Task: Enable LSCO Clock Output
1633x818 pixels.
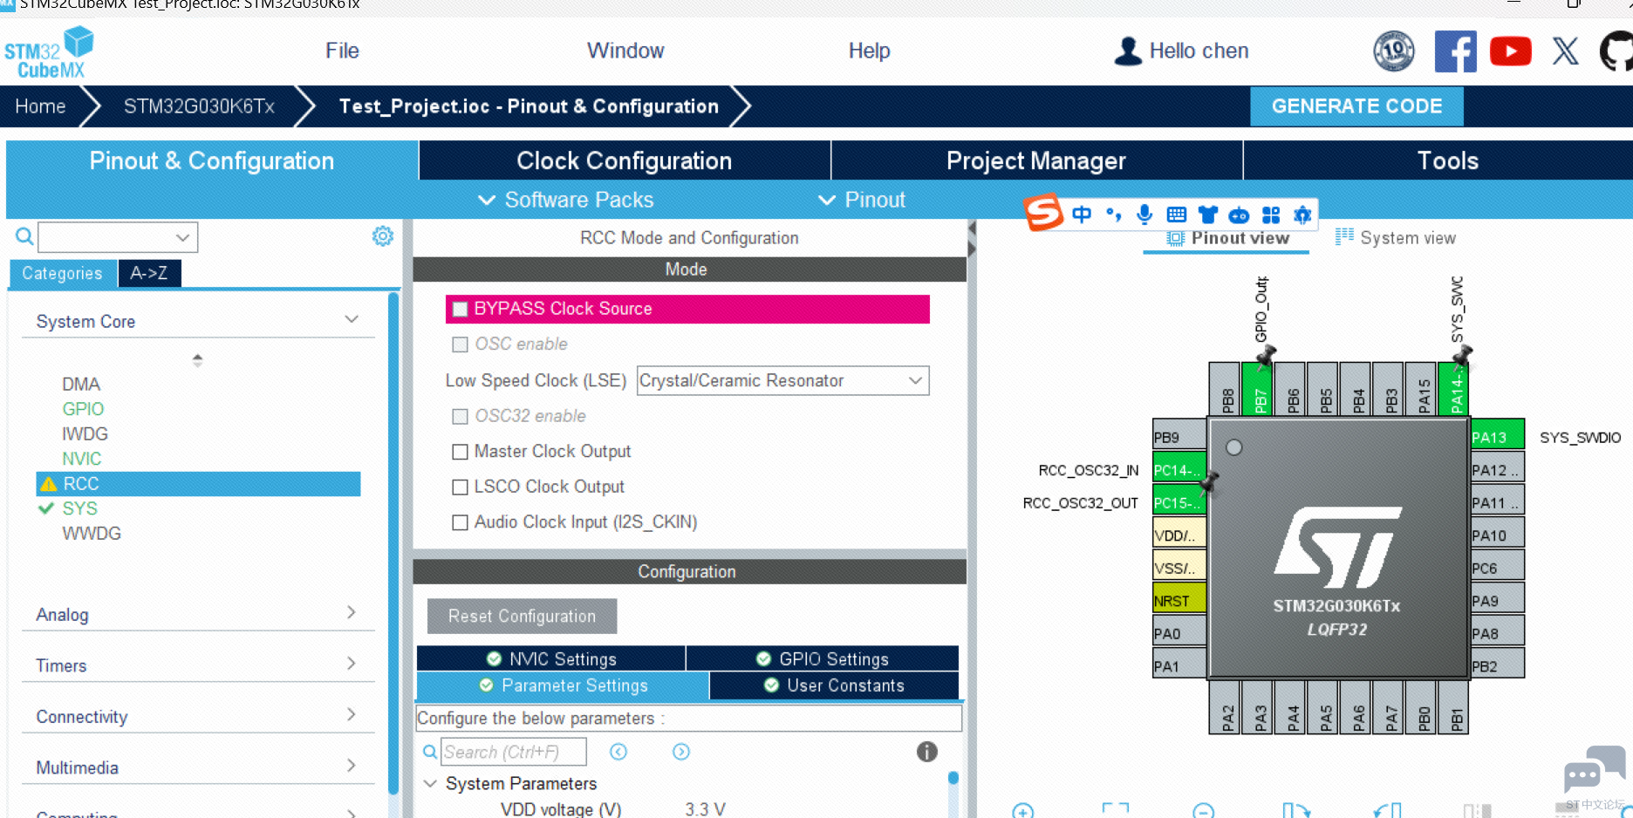Action: [x=460, y=487]
